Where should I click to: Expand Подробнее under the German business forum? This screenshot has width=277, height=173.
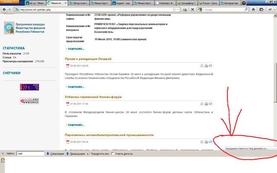coord(76,125)
